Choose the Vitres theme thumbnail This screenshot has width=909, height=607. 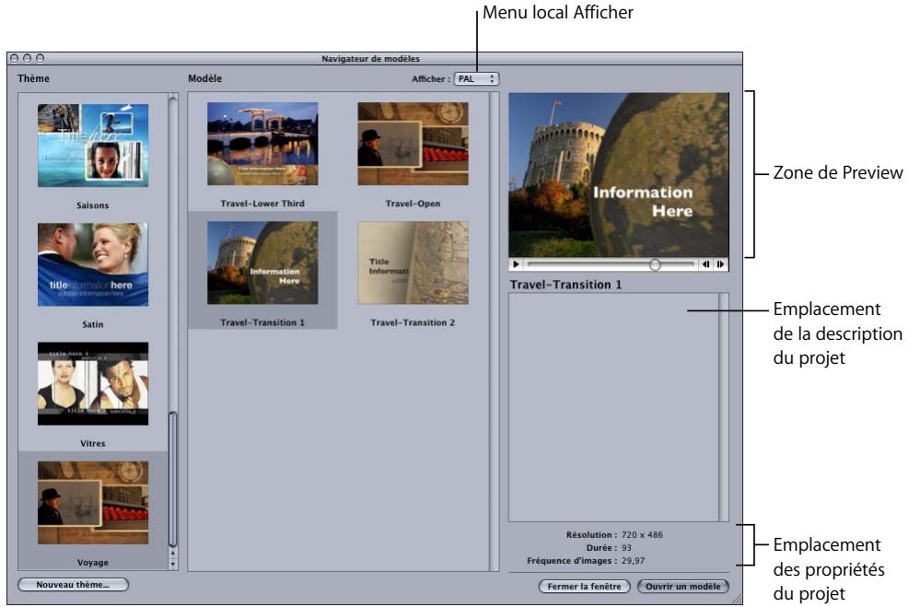pyautogui.click(x=93, y=384)
